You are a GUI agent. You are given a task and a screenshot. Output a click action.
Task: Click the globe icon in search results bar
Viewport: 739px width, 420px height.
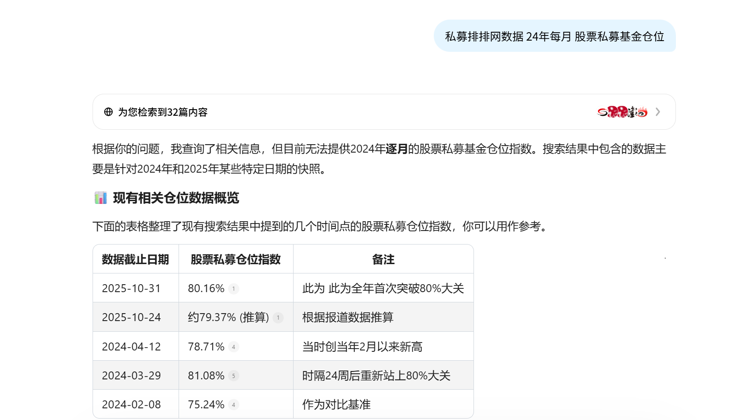click(x=108, y=112)
